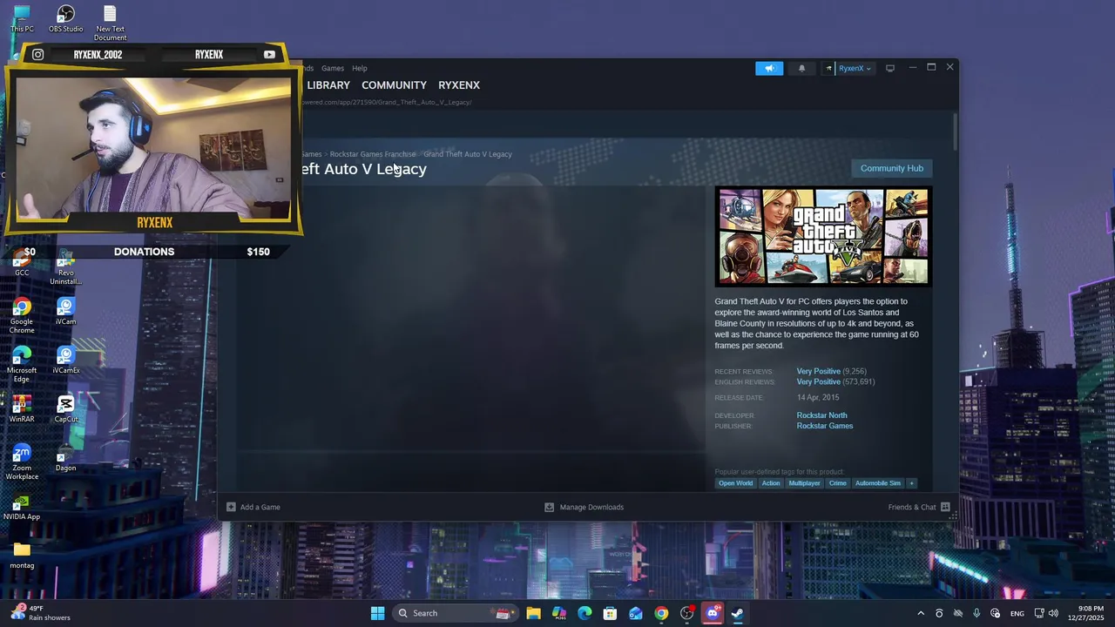This screenshot has height=627, width=1115.
Task: Select Dagon desktop shortcut
Action: pos(65,457)
